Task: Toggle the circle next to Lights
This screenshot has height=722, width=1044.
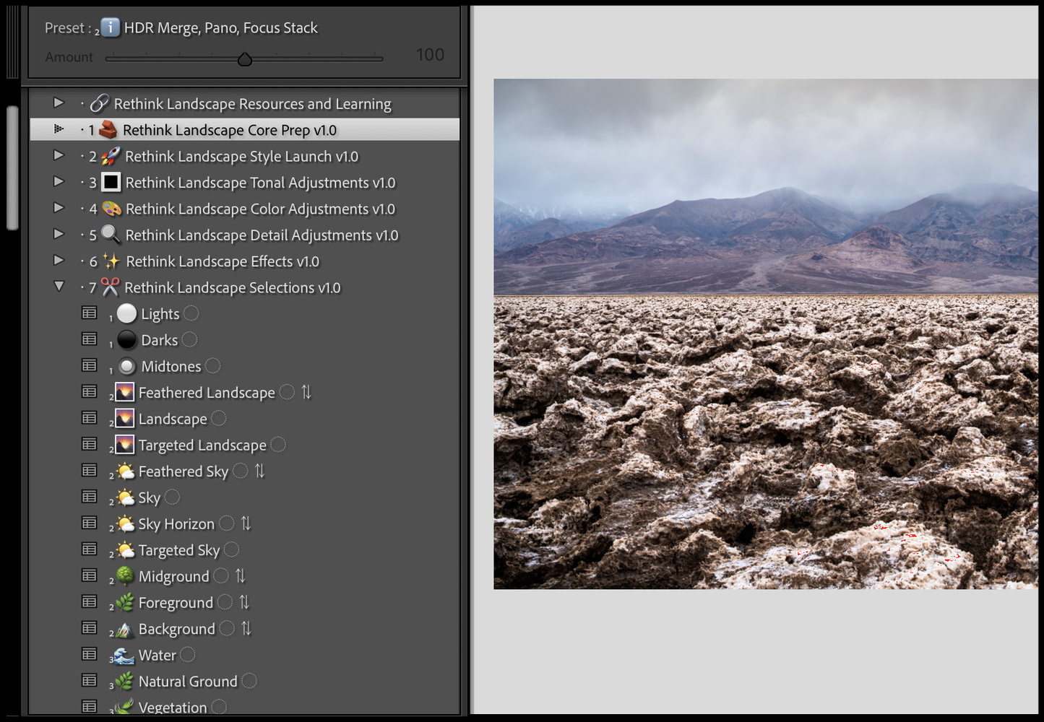Action: click(191, 313)
